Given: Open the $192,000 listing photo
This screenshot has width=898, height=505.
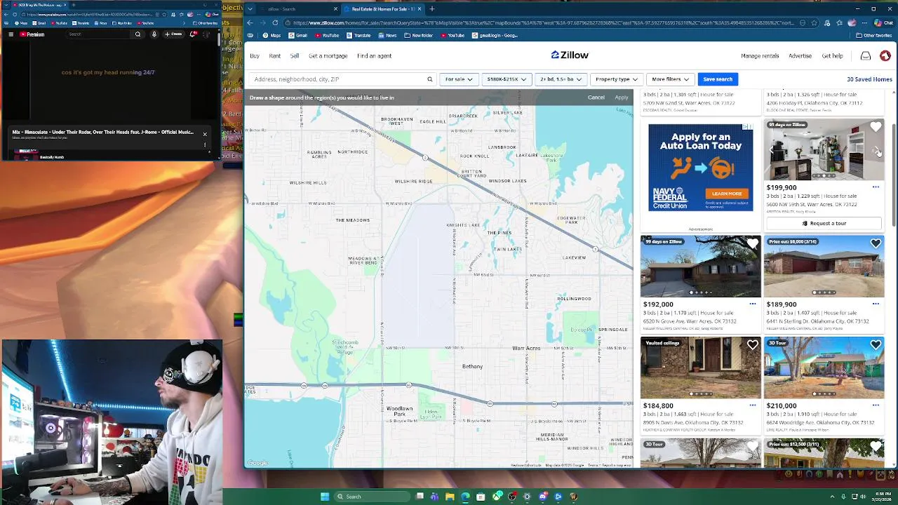Looking at the screenshot, I should tap(700, 266).
